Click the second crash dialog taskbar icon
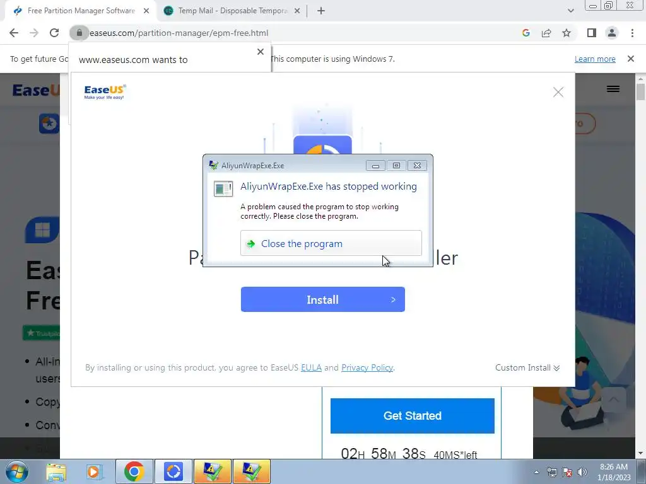The height and width of the screenshot is (484, 646). (x=252, y=471)
